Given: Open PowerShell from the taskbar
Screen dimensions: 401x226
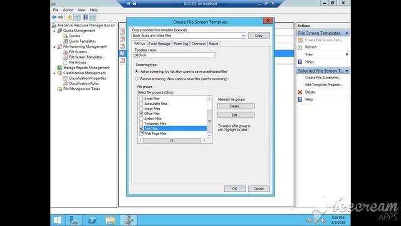Looking at the screenshot, I should 92,220.
